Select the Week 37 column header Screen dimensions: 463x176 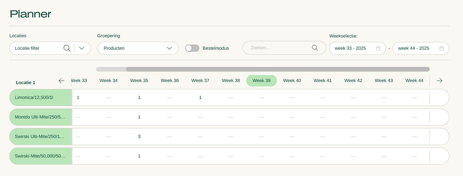200,81
